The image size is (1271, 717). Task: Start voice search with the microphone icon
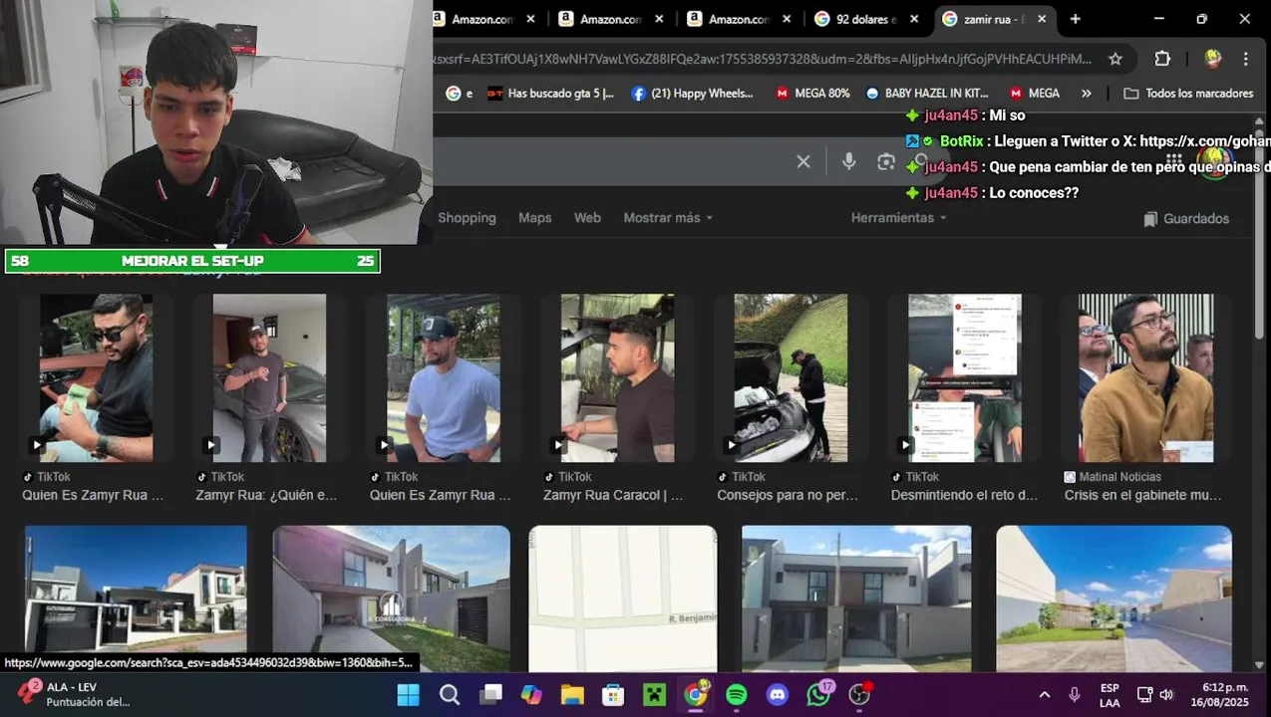[848, 161]
